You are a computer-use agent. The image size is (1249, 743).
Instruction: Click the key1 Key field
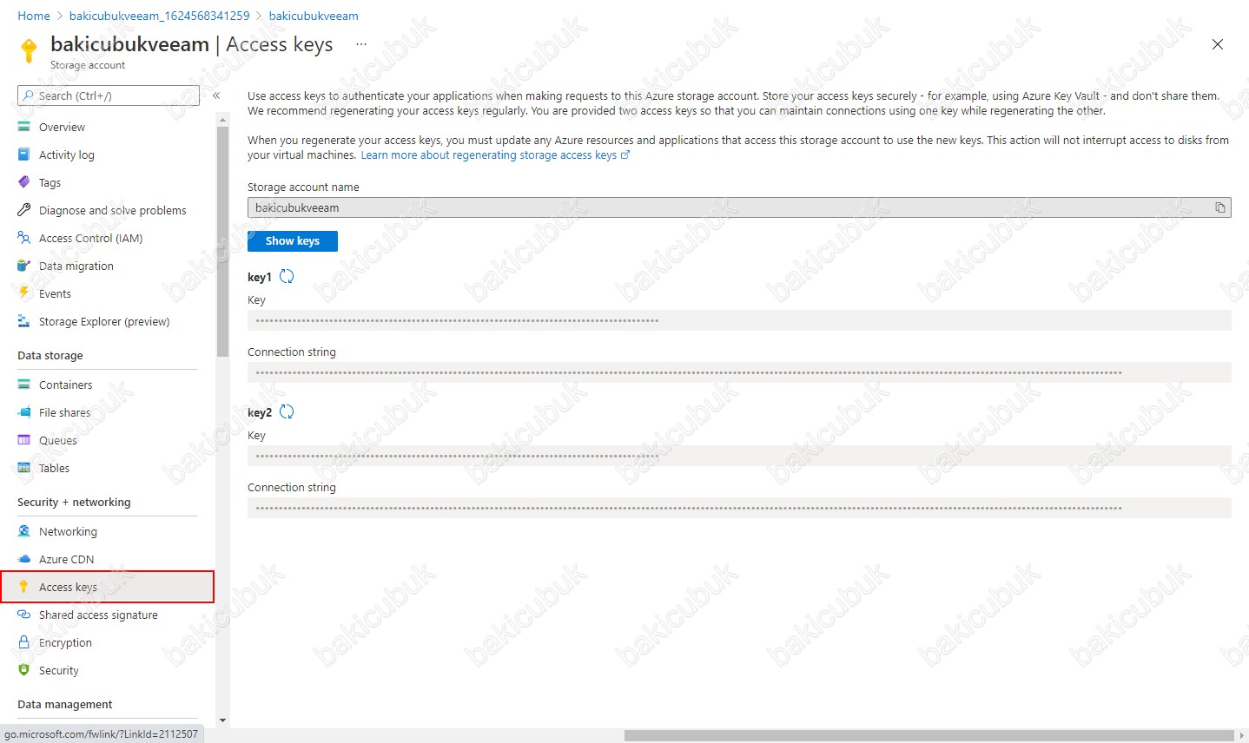[x=739, y=320]
